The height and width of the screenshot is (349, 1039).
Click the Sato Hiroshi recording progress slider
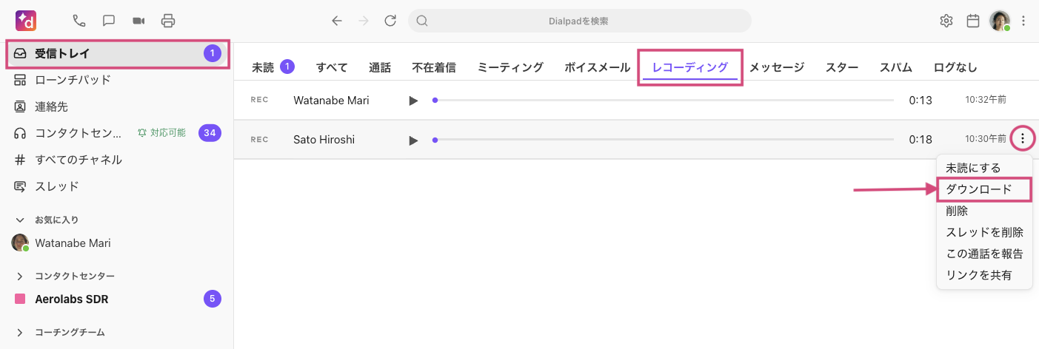click(x=663, y=139)
